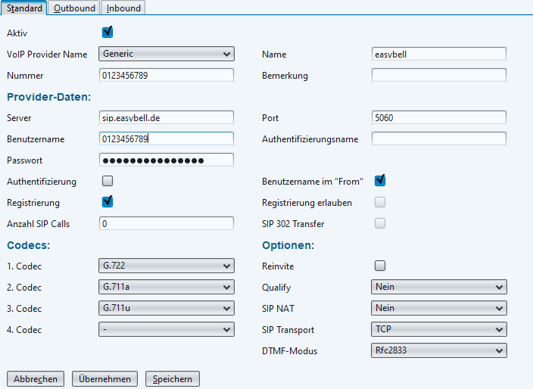Open the Inbound tab
The height and width of the screenshot is (389, 533).
122,8
